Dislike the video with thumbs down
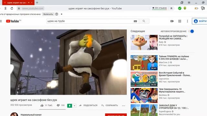 point(58,105)
